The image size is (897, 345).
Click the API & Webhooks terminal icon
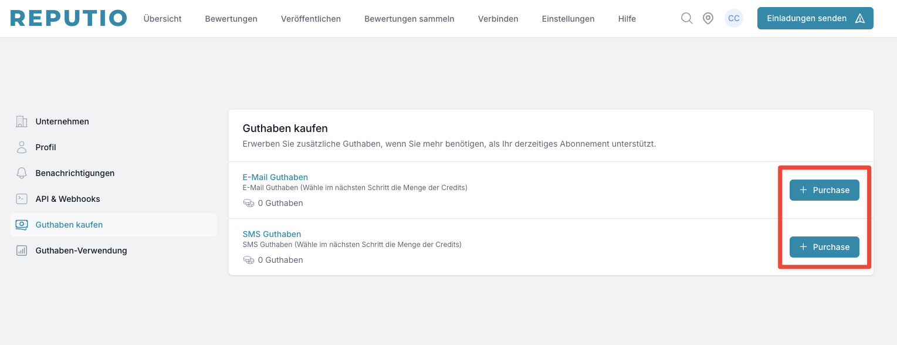click(22, 199)
